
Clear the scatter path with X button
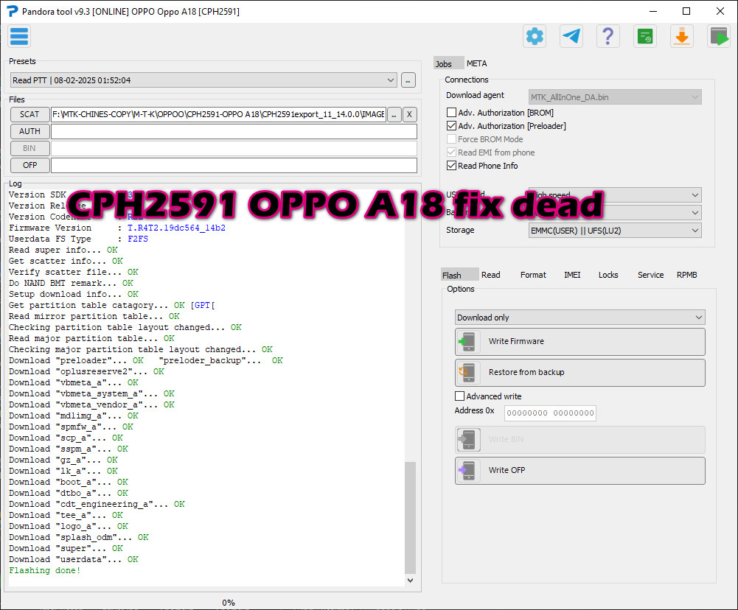(409, 114)
